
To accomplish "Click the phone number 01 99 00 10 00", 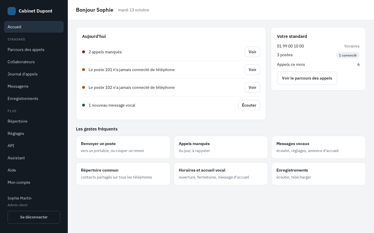I will click(x=290, y=46).
